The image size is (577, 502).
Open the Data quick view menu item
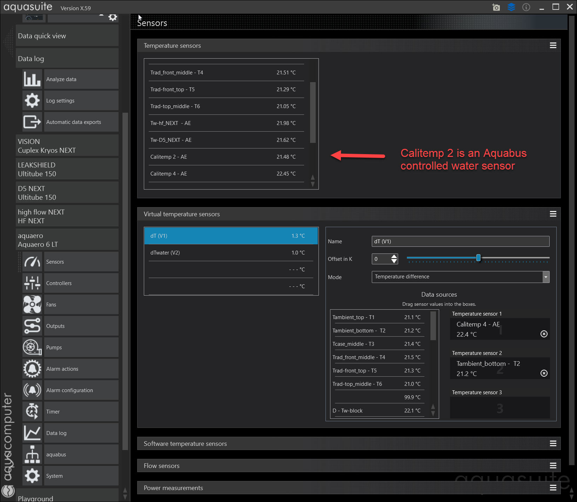pos(67,36)
